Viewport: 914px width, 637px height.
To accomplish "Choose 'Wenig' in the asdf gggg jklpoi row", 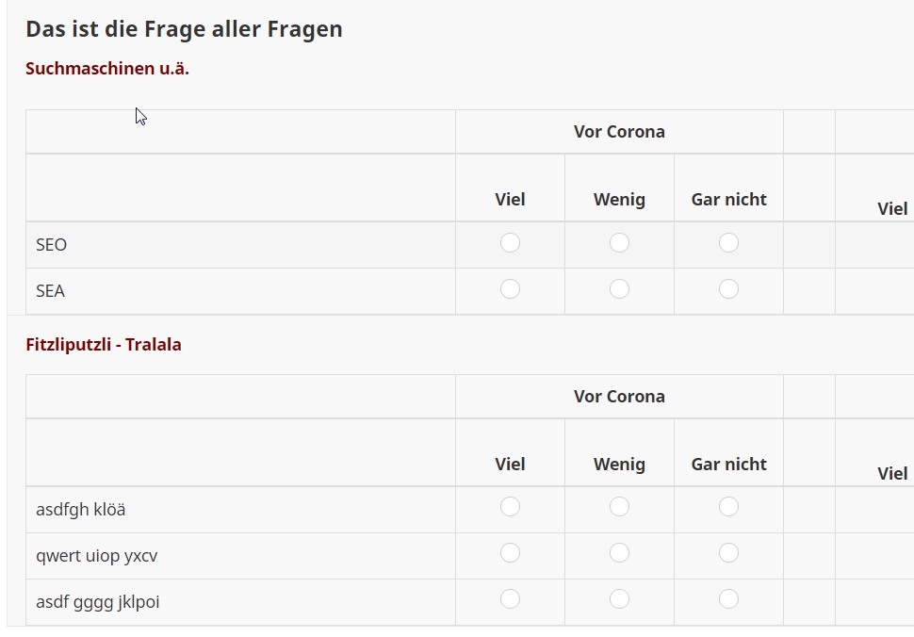I will [x=619, y=599].
